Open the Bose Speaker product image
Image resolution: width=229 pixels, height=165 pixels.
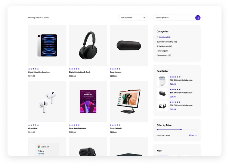[129, 46]
